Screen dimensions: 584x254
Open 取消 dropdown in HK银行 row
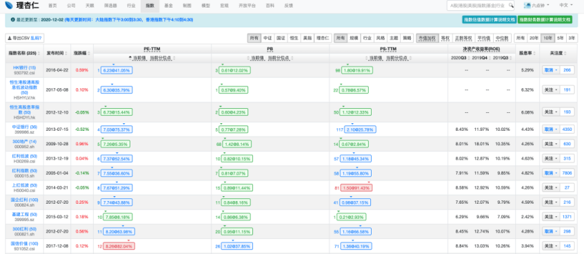[551, 70]
